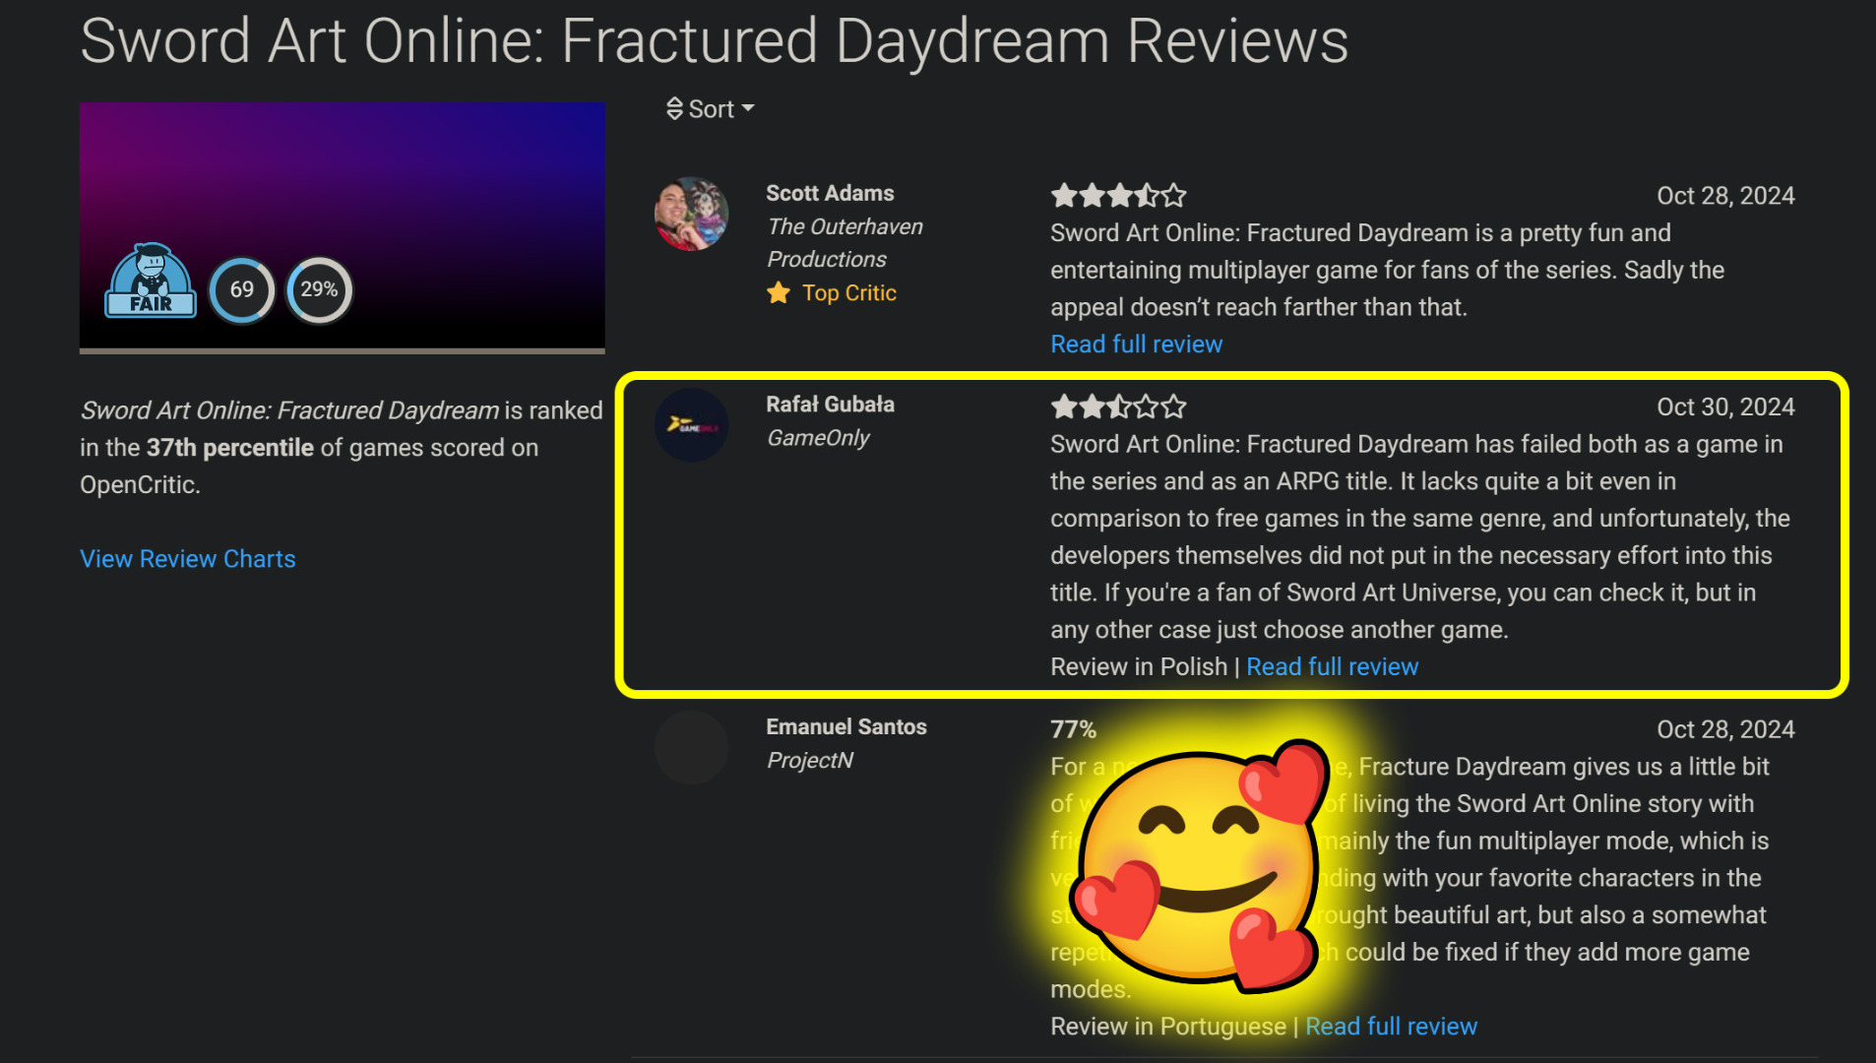Viewport: 1876px width, 1063px height.
Task: Click Scott Adams three-and-half star rating
Action: (x=1118, y=195)
